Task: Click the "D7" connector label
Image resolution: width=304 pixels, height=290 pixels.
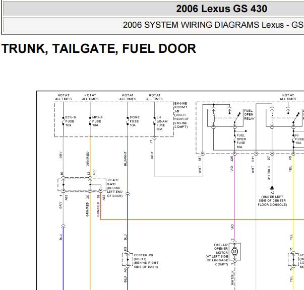Action: [269, 158]
